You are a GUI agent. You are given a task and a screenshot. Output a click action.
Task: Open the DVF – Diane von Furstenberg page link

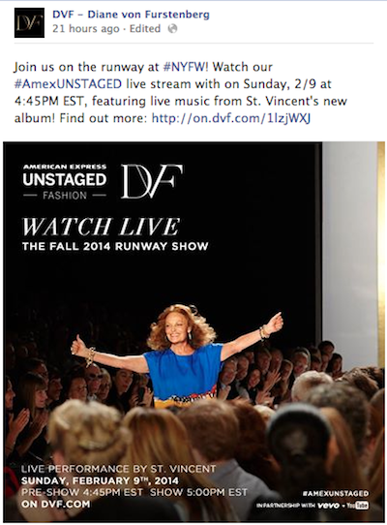coord(132,15)
